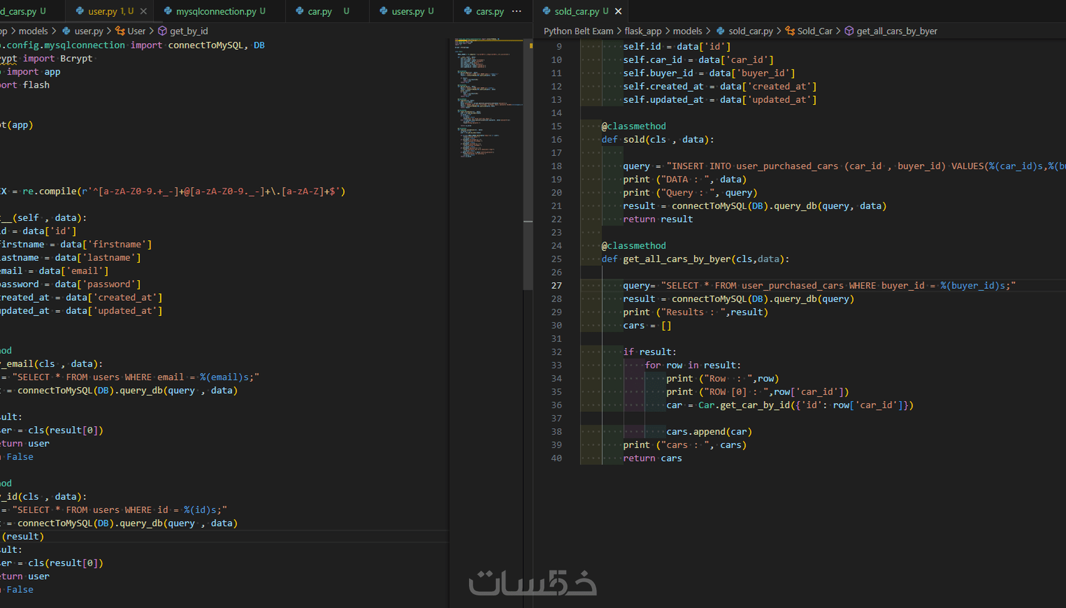Close the sold_car.py tab
The image size is (1066, 608).
[x=618, y=11]
